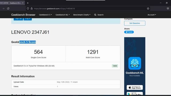Reload the page with the refresh icon
Screen dimensions: 171x96
pyautogui.click(x=8, y=9)
